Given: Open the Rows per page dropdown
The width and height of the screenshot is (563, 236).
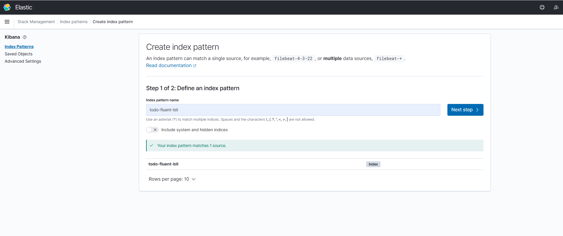Looking at the screenshot, I should 172,179.
